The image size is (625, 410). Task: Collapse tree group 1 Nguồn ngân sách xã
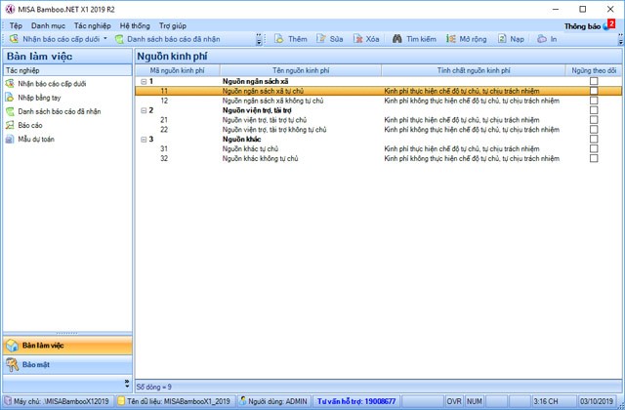tap(144, 81)
